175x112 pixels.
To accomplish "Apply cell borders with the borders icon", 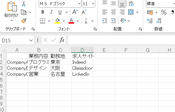I will pos(43,21).
